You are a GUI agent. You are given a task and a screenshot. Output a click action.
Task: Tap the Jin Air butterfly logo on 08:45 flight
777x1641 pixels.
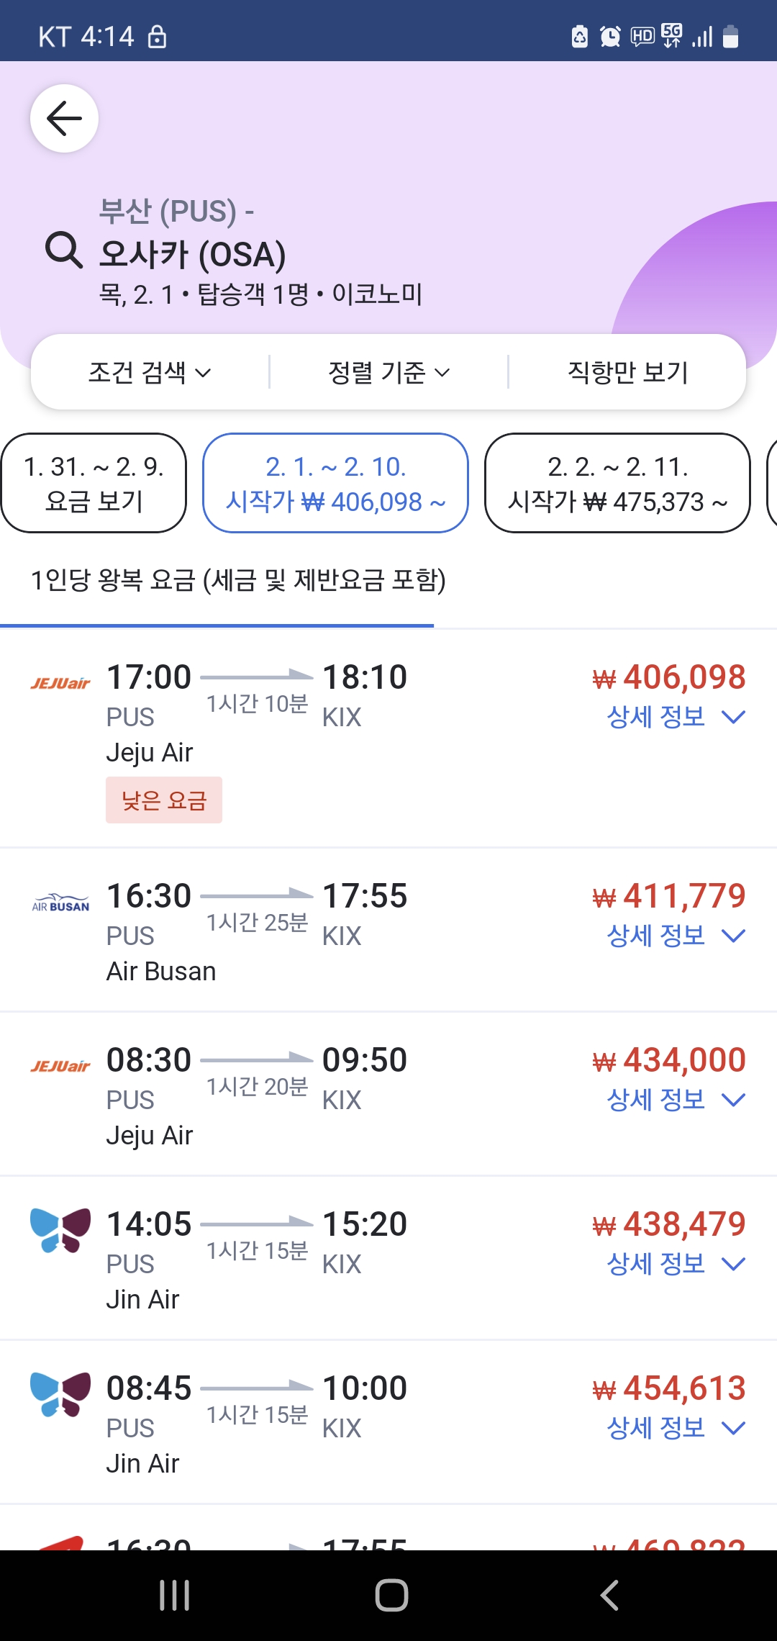pyautogui.click(x=60, y=1394)
